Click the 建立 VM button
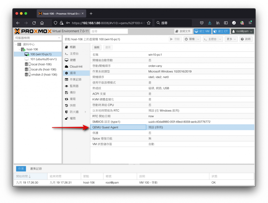The height and width of the screenshot is (203, 268). pos(202,31)
